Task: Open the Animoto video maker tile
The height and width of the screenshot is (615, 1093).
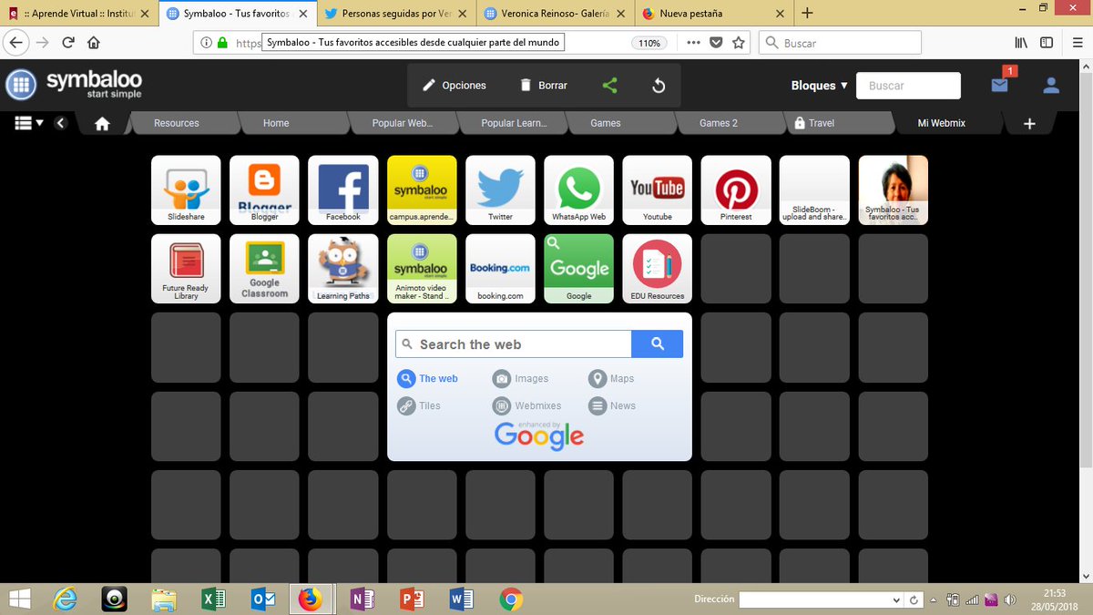Action: point(422,269)
